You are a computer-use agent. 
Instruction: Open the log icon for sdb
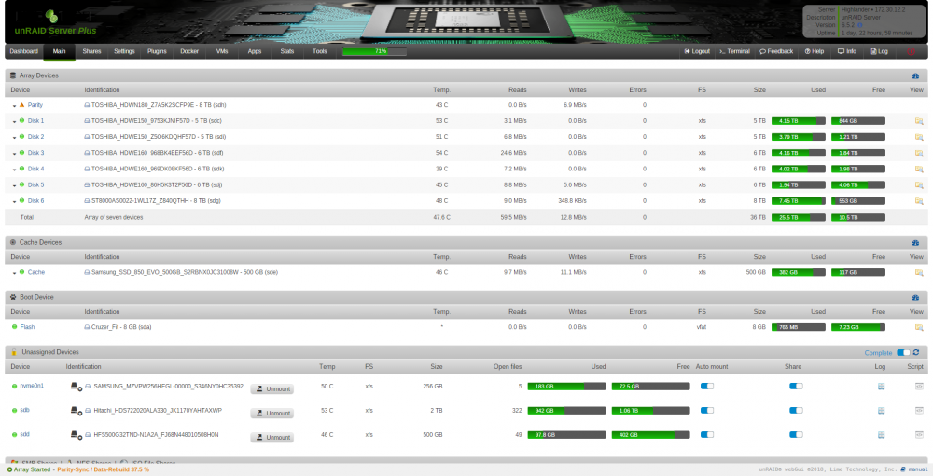[882, 411]
